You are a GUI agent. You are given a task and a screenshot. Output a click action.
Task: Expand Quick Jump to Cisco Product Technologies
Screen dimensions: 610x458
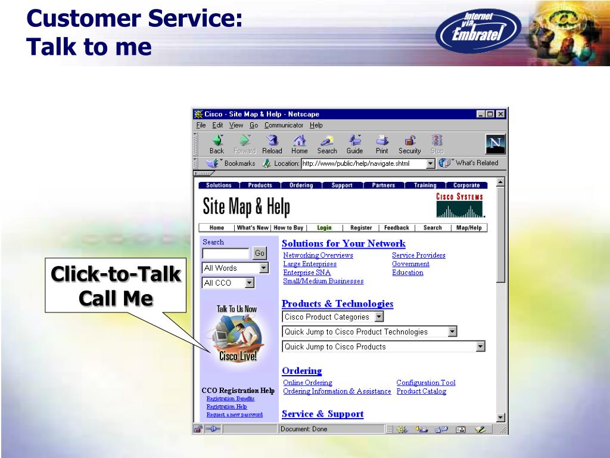click(x=452, y=332)
